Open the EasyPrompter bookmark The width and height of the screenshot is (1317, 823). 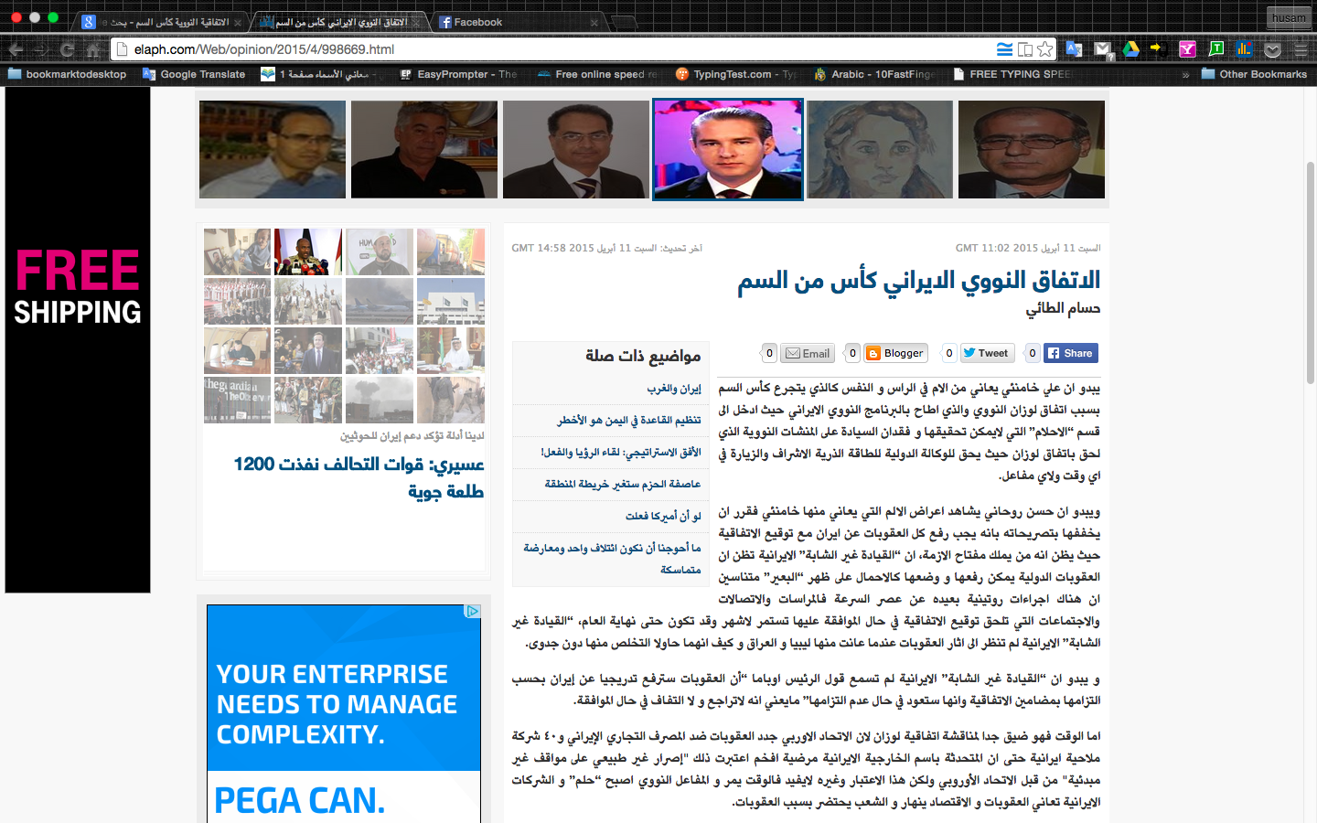tap(459, 74)
